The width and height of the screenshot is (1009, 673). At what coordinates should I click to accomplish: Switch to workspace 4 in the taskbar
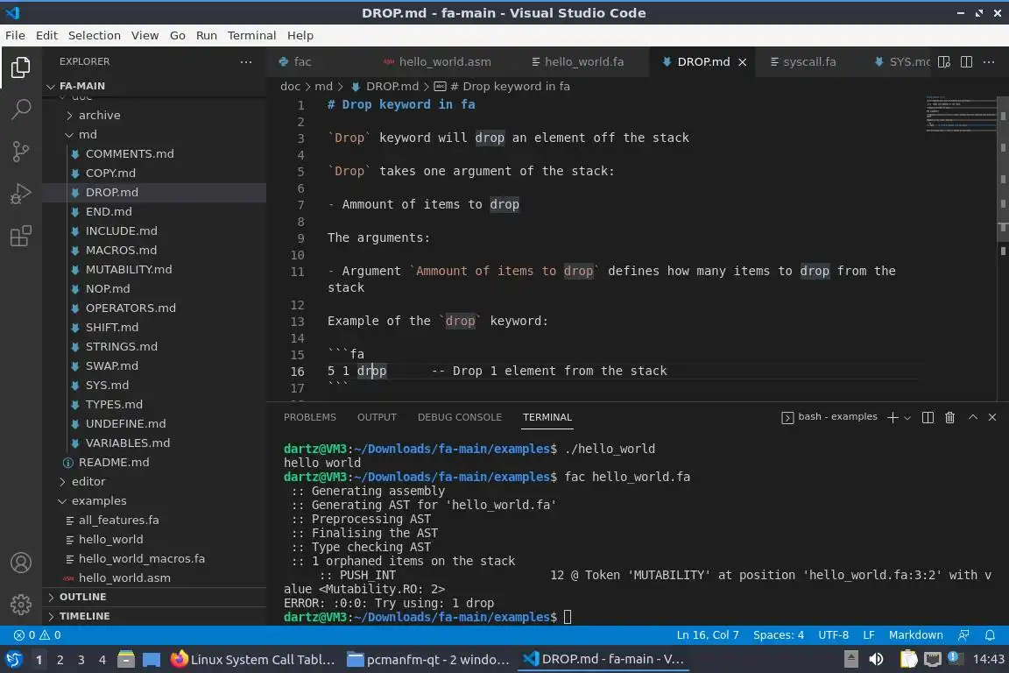pyautogui.click(x=102, y=660)
